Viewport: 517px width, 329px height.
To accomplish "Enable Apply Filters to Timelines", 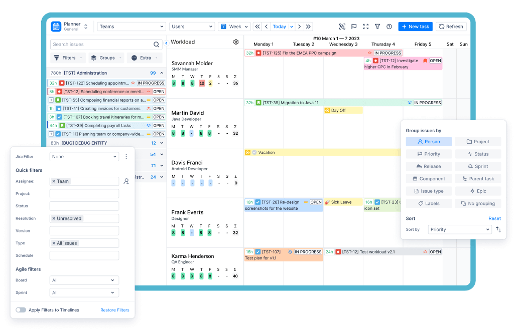I will click(x=22, y=310).
